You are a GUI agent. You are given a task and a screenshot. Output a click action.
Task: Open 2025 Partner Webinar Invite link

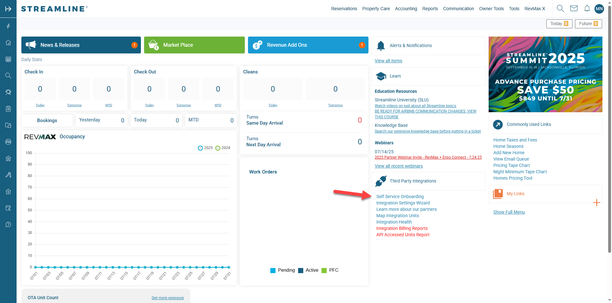point(428,157)
